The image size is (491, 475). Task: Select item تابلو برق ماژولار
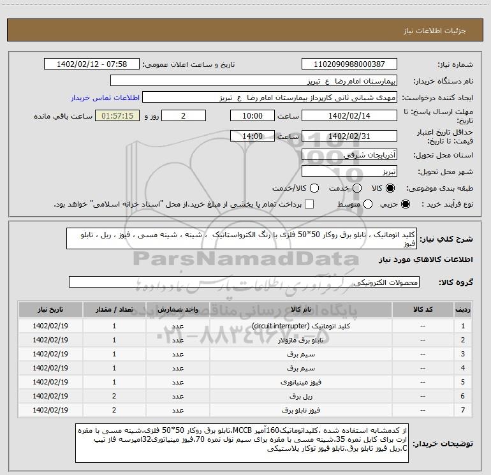[x=300, y=340]
